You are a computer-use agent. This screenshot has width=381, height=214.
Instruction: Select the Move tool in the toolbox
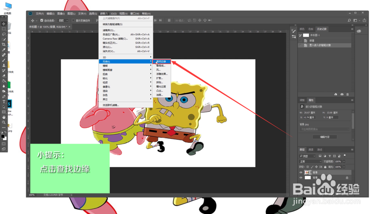click(4, 24)
